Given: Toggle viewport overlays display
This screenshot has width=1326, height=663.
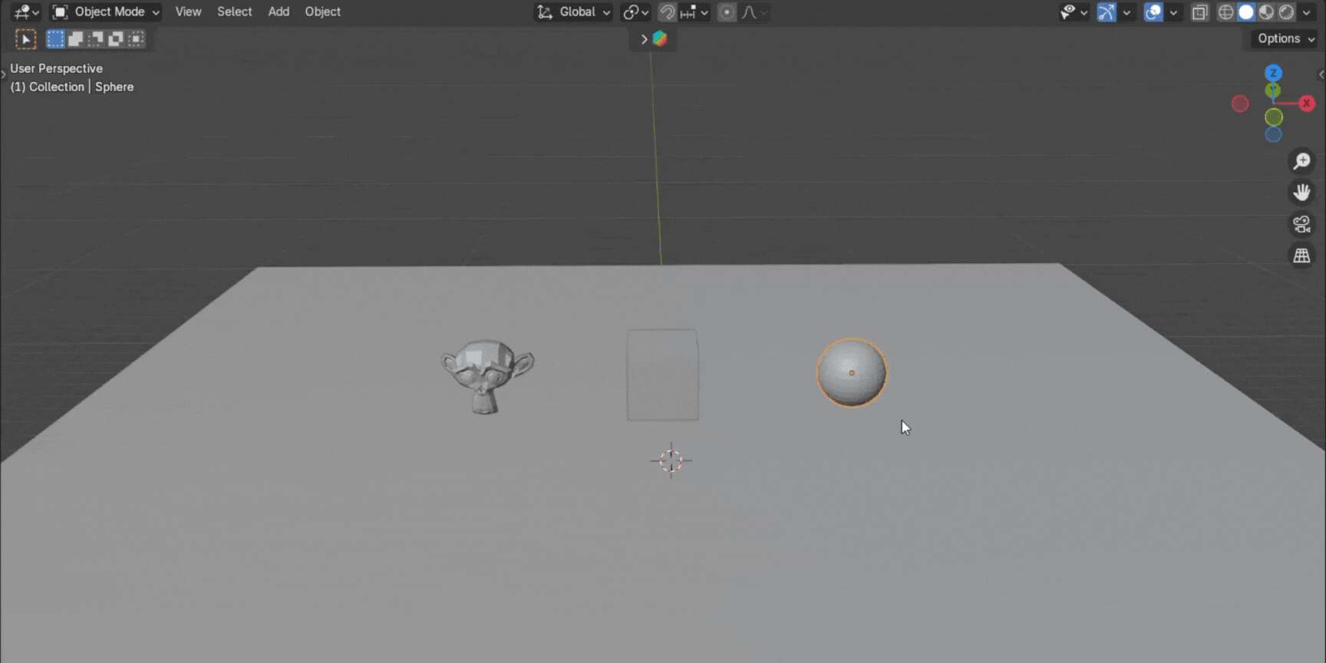Looking at the screenshot, I should pos(1153,12).
